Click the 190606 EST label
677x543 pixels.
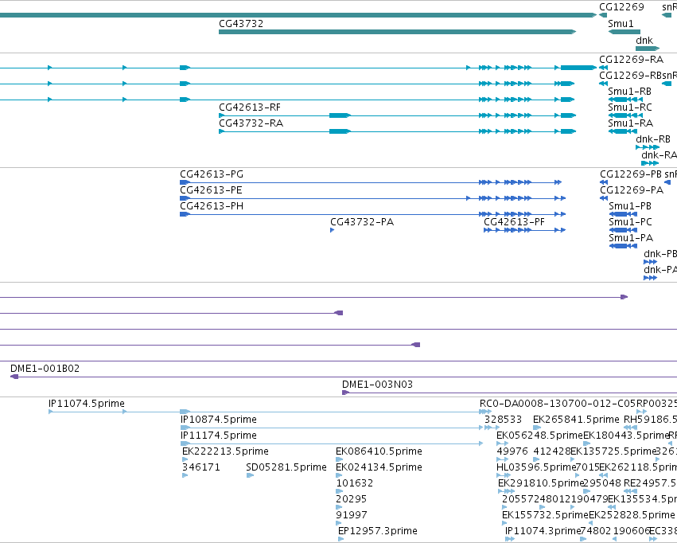pyautogui.click(x=632, y=531)
